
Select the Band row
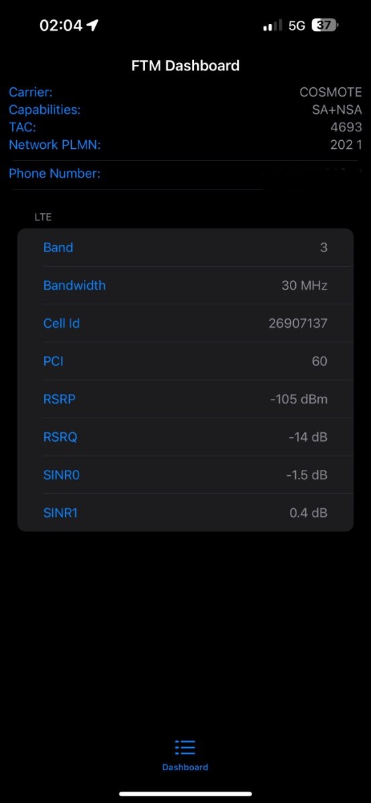coord(185,247)
